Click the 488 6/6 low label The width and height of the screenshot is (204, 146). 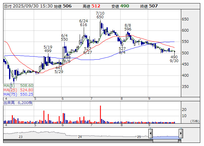click(67, 59)
